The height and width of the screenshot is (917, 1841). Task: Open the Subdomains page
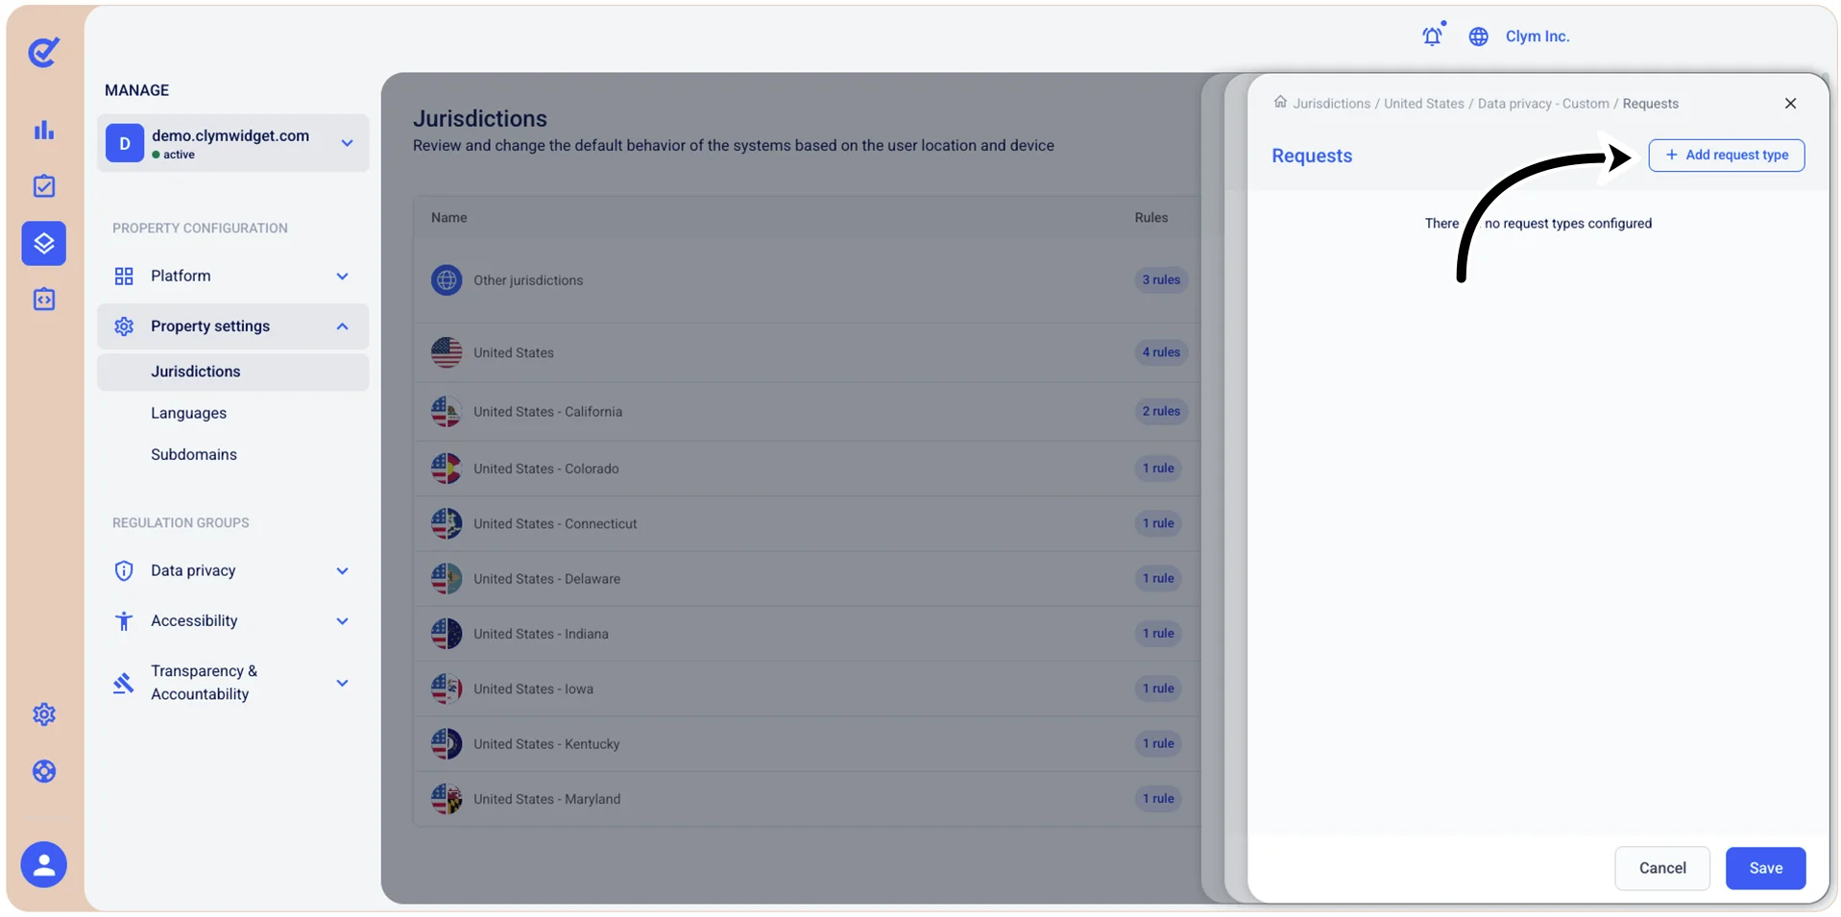194,454
